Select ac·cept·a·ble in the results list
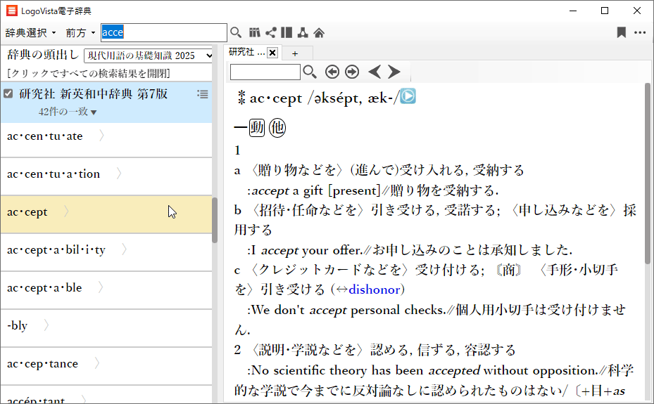Image resolution: width=654 pixels, height=404 pixels. 44,288
